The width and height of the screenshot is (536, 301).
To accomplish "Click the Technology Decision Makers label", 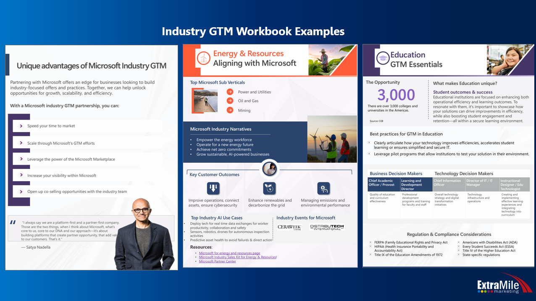I will (464, 173).
